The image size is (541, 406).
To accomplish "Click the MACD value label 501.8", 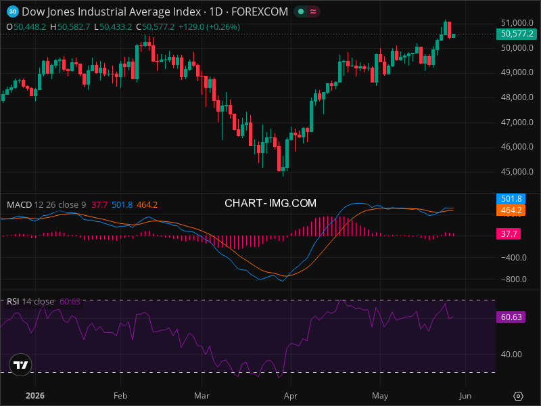I will (x=511, y=199).
